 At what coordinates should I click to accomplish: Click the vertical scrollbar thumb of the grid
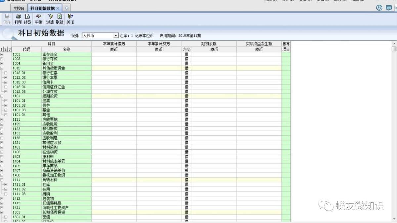(x=394, y=49)
